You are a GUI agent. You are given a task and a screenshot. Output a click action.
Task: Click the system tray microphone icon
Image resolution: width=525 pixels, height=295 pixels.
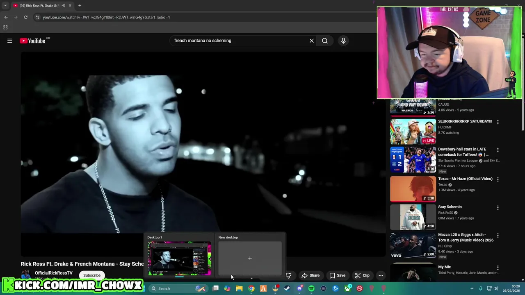[x=480, y=288]
